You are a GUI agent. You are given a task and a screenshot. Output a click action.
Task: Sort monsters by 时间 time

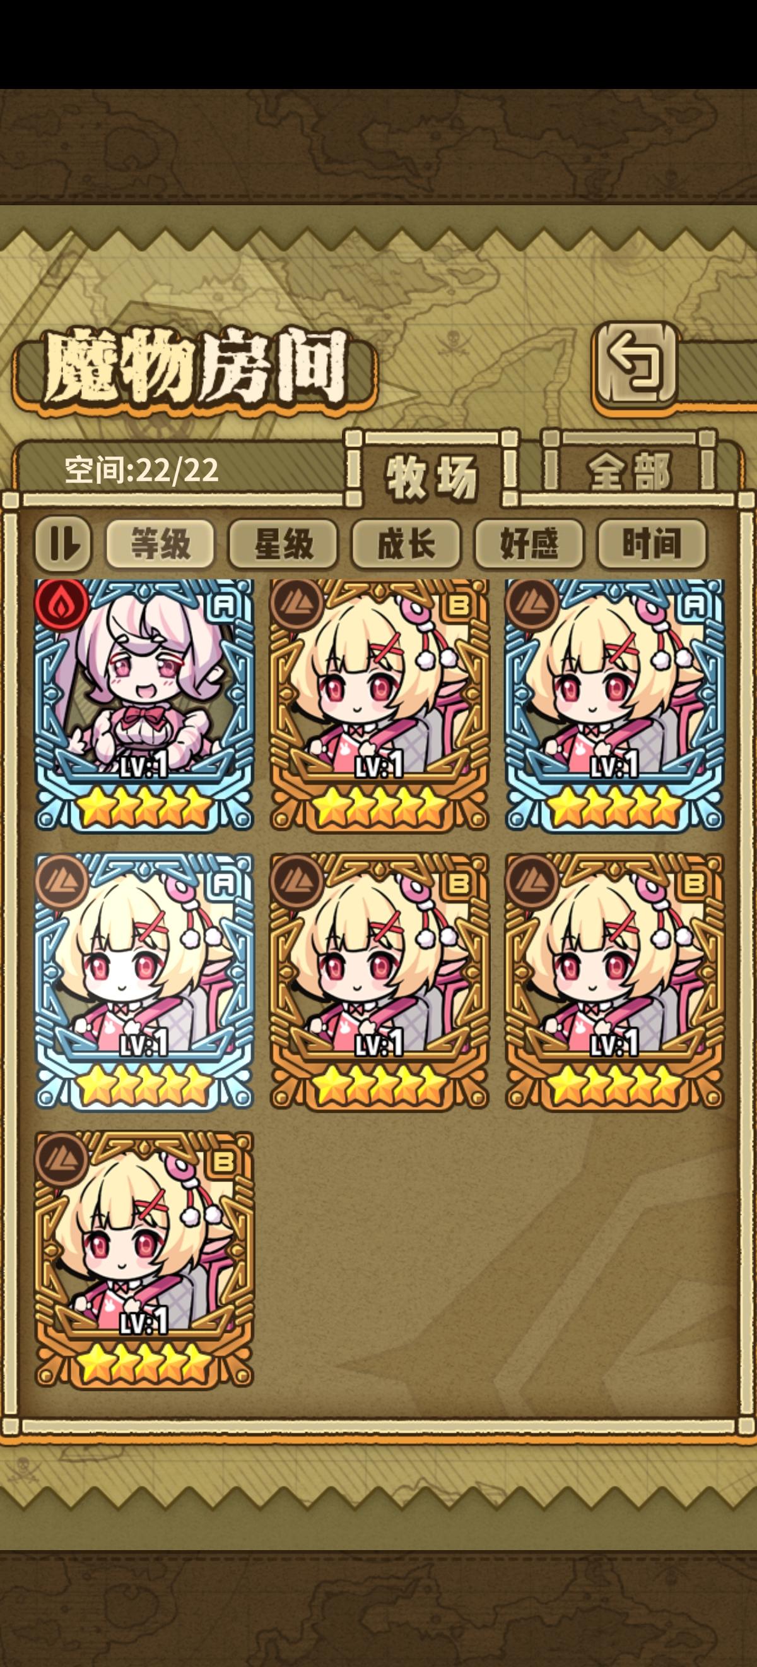tap(652, 543)
